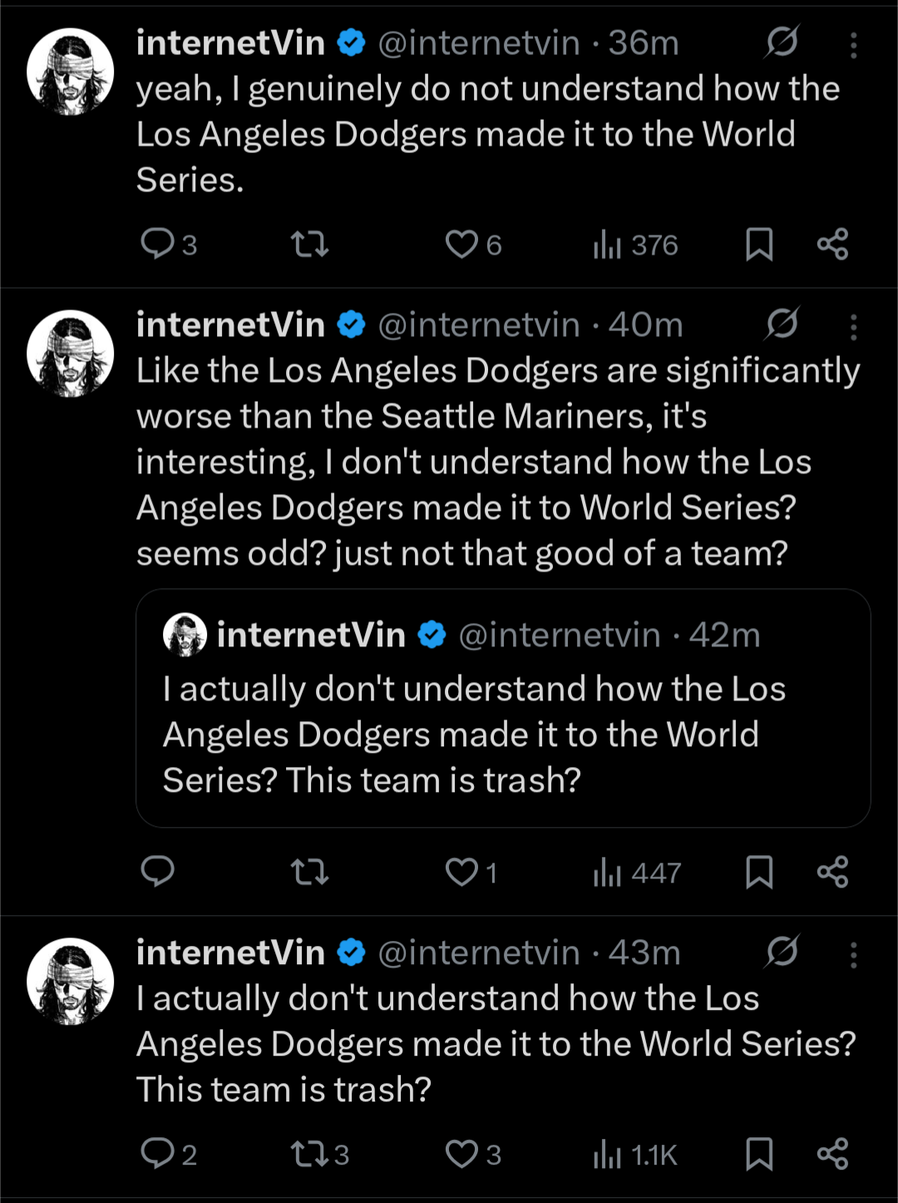
Task: Bookmark the tweet posted 36m ago
Action: pos(759,245)
